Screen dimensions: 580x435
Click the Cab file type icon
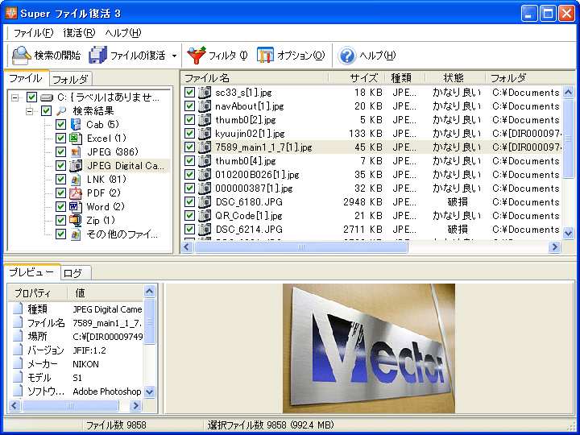[x=76, y=124]
